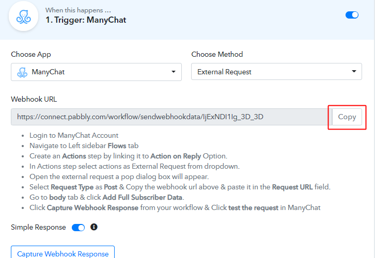This screenshot has height=258, width=375.
Task: Click the '1. Trigger: ManyChat' heading
Action: pyautogui.click(x=86, y=20)
